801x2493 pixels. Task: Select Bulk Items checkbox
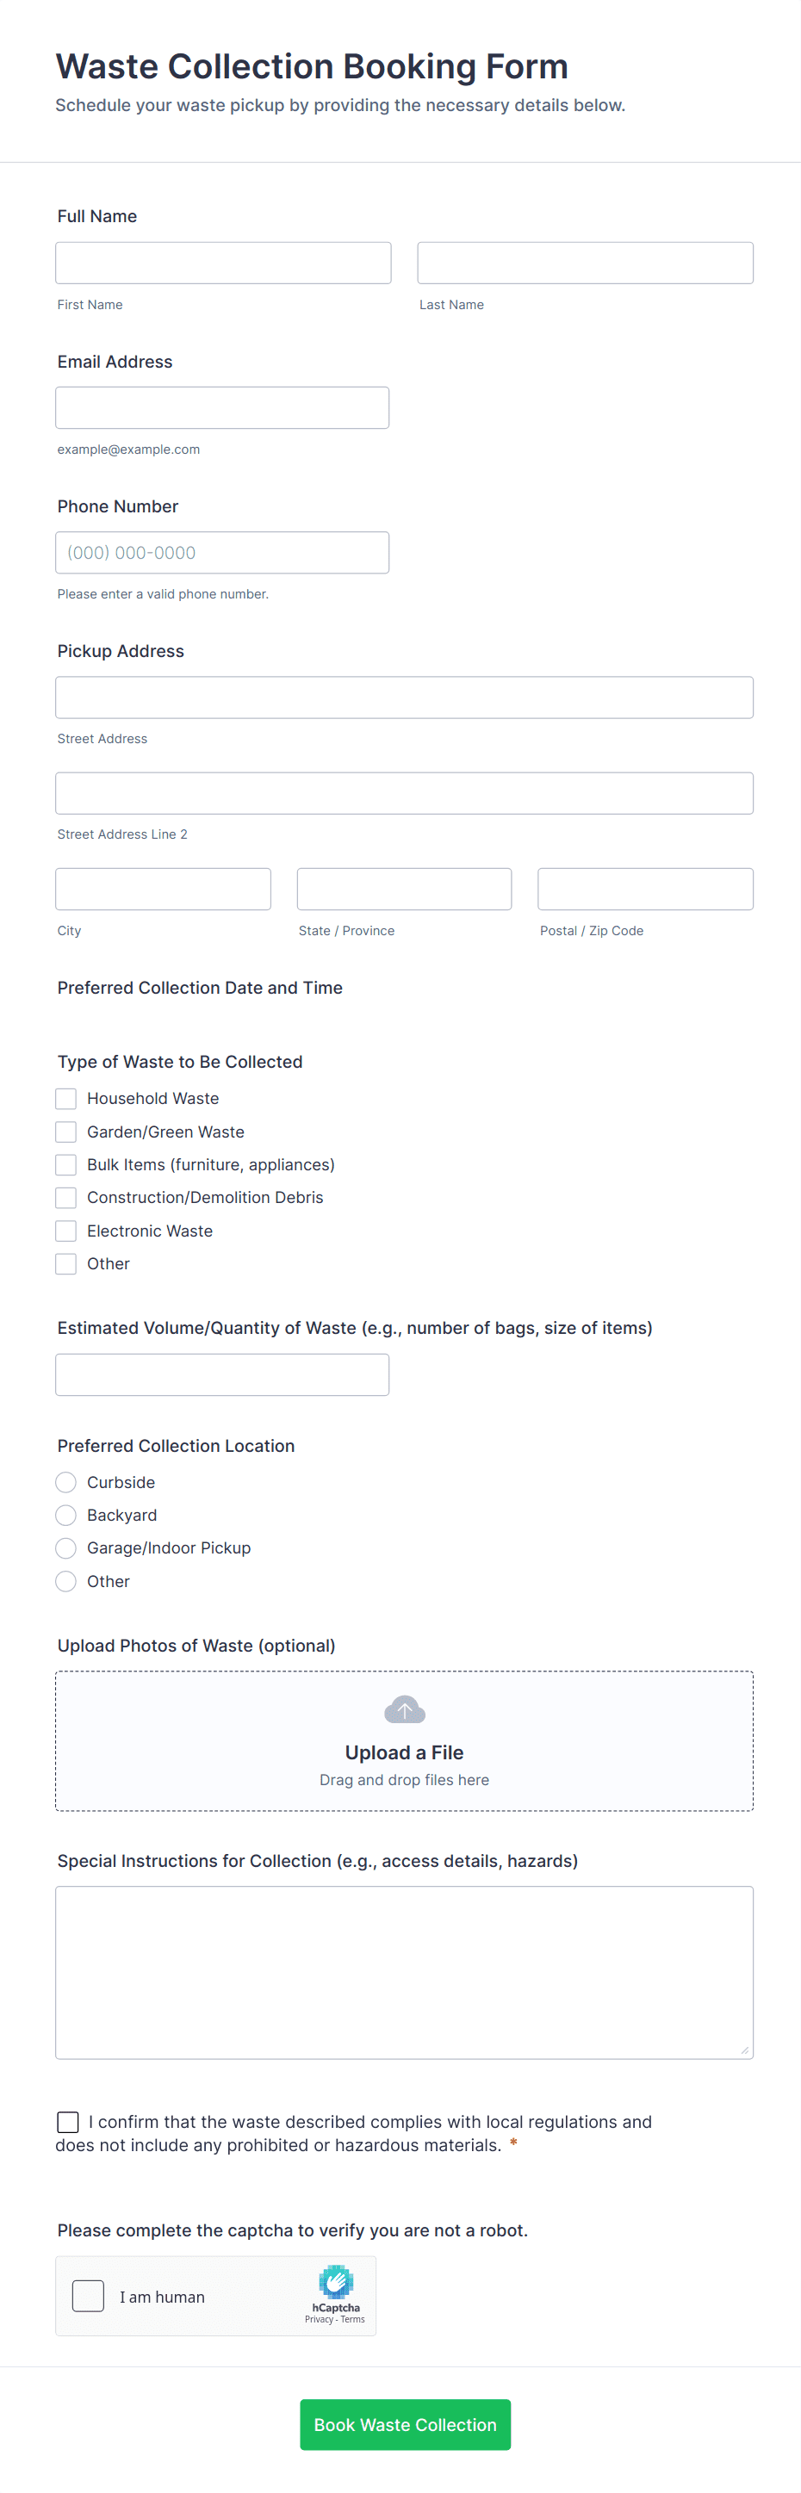click(65, 1164)
